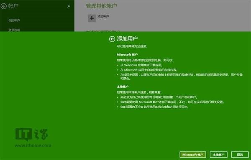This screenshot has width=251, height=160.
Task: Open the search icon in 帐户 panel
Action: [x=69, y=6]
